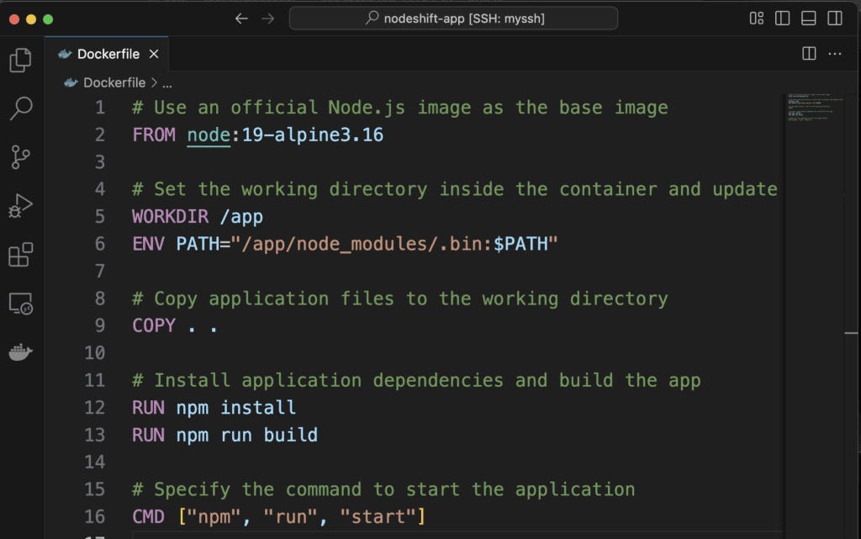The image size is (861, 539).
Task: Open the Source Control view
Action: pyautogui.click(x=20, y=156)
